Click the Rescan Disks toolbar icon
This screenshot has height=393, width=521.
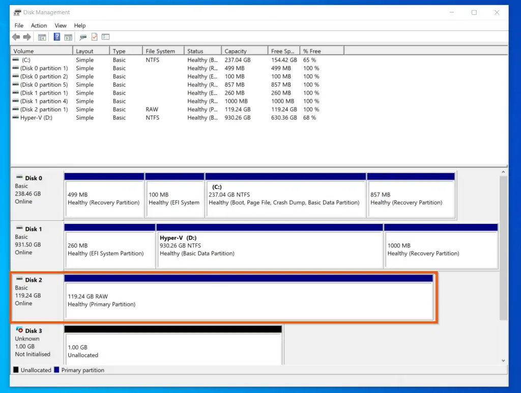83,37
